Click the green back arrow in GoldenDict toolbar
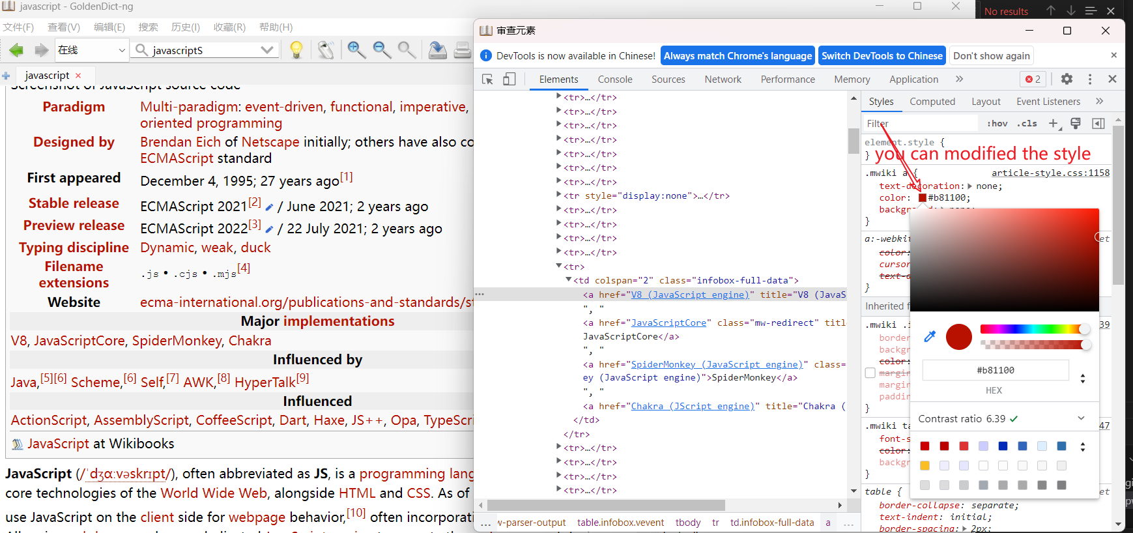Viewport: 1133px width, 533px height. (17, 50)
